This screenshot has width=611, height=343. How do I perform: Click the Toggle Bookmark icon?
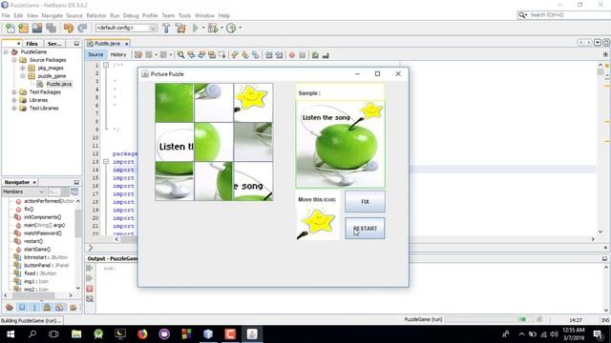coord(255,55)
